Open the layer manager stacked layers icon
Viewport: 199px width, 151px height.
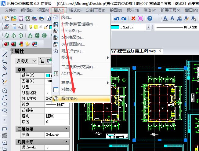(7, 27)
